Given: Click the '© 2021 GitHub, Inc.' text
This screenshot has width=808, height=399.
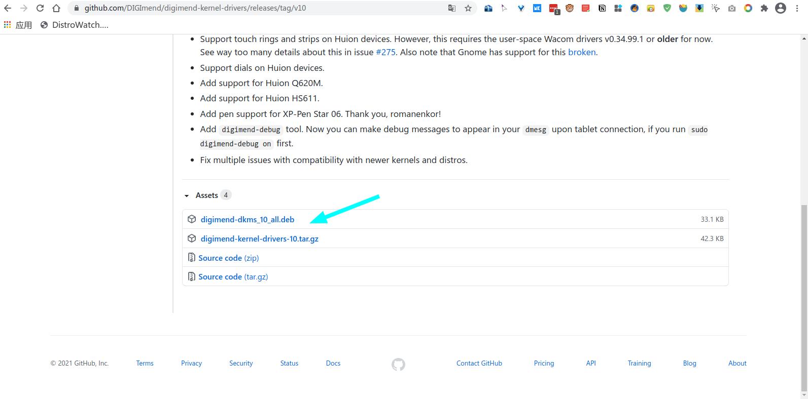Looking at the screenshot, I should coord(80,363).
